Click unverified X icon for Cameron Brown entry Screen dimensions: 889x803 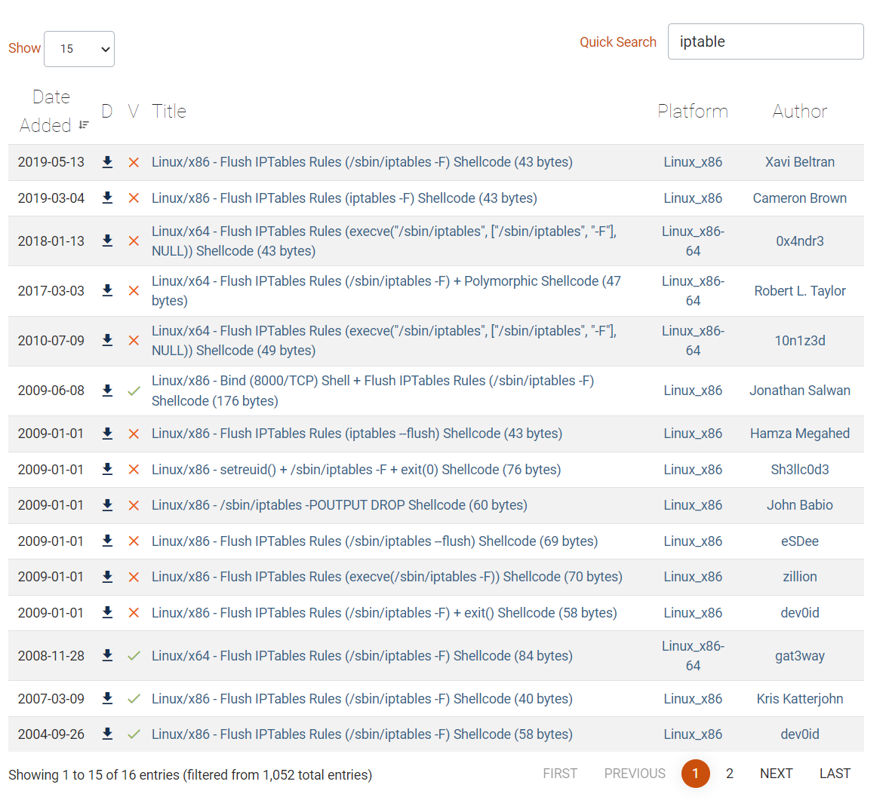point(134,198)
